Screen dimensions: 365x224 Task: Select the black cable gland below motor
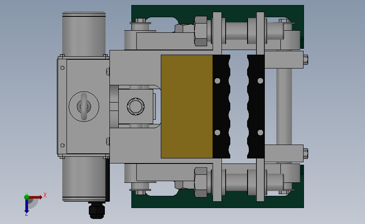[97, 210]
